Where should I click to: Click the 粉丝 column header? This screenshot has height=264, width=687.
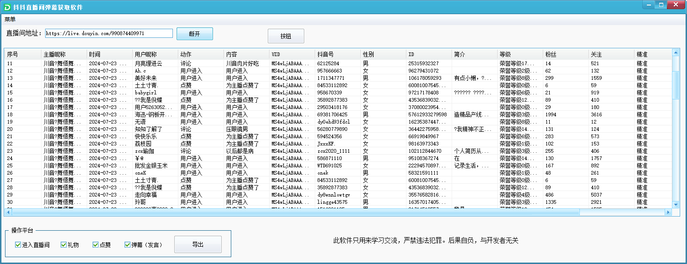[x=566, y=54]
